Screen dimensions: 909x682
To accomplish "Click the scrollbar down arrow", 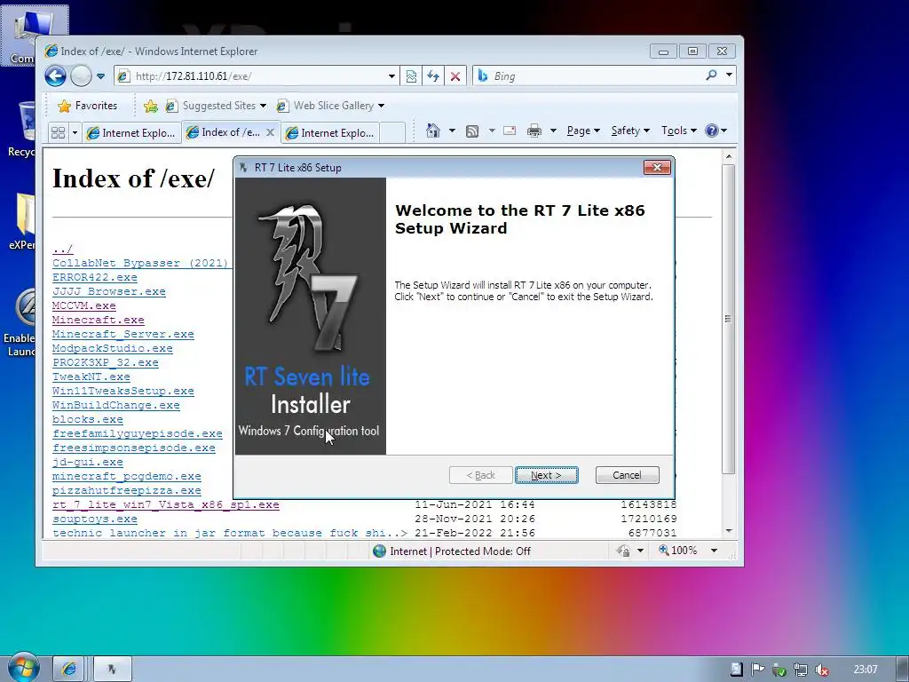I will pos(729,531).
